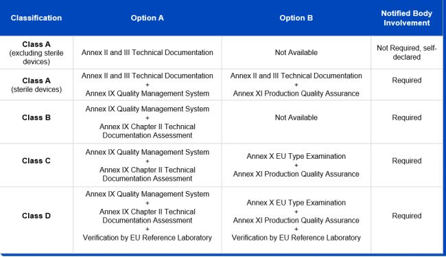Select Class A sterile Option A Annex IX text

[147, 93]
